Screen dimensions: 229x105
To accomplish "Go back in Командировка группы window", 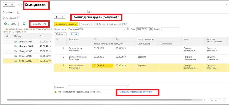I will [57, 17].
